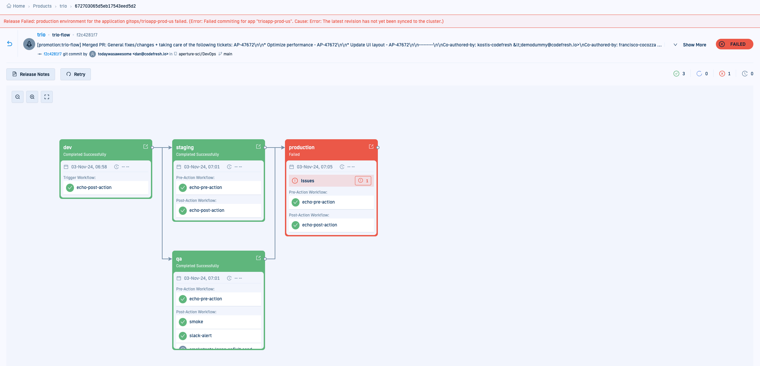Open staging environment external link icon
Screen dimensions: 760x366
(258, 147)
